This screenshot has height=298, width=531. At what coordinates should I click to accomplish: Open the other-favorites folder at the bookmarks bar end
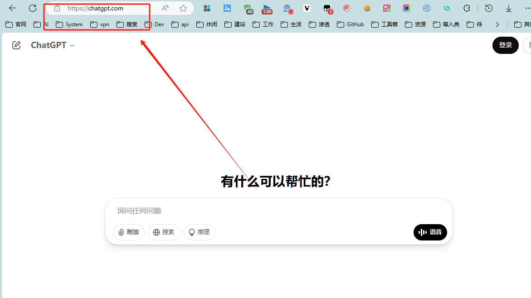coord(522,24)
